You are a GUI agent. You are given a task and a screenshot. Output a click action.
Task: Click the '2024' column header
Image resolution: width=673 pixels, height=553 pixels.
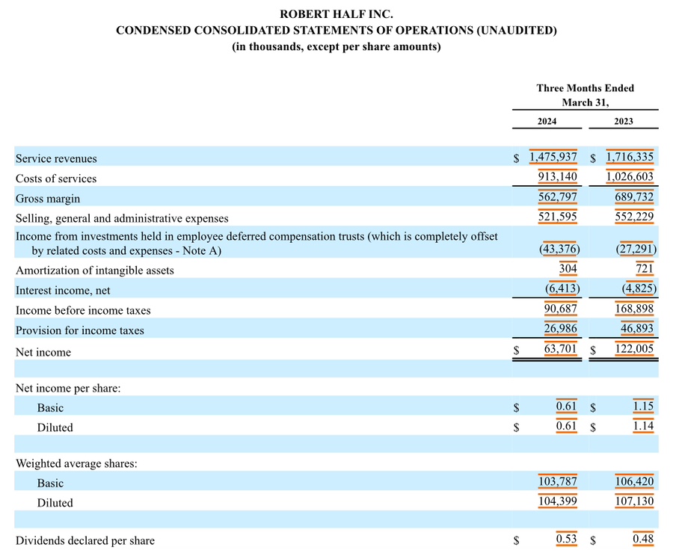click(547, 121)
